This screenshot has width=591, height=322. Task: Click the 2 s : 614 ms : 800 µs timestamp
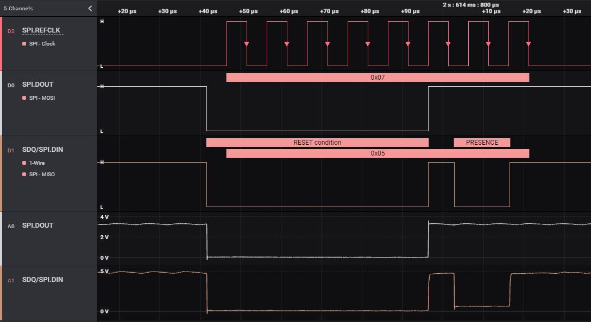pyautogui.click(x=470, y=5)
